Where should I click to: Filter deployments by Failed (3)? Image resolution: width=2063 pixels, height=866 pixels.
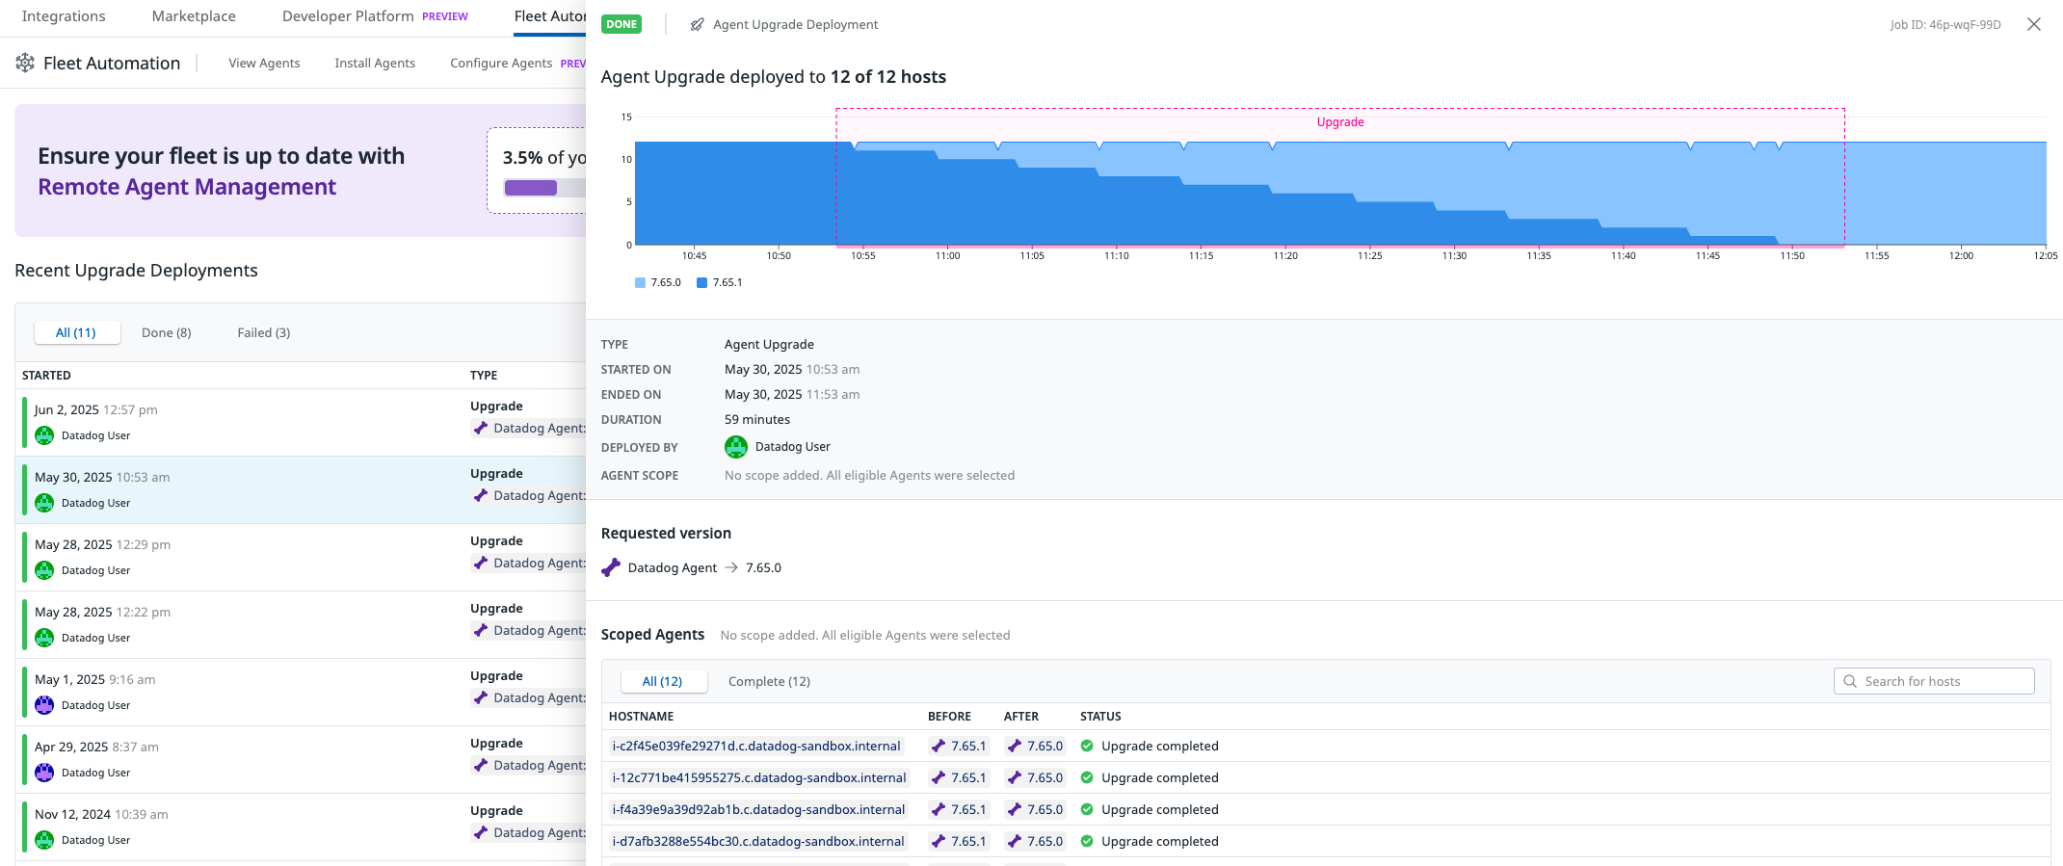tap(264, 332)
